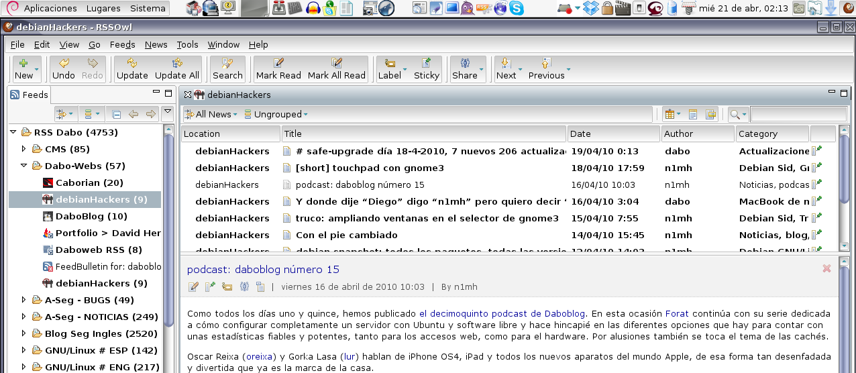
Task: Toggle sticky pin on touchpad gnome3 row
Action: pyautogui.click(x=817, y=168)
